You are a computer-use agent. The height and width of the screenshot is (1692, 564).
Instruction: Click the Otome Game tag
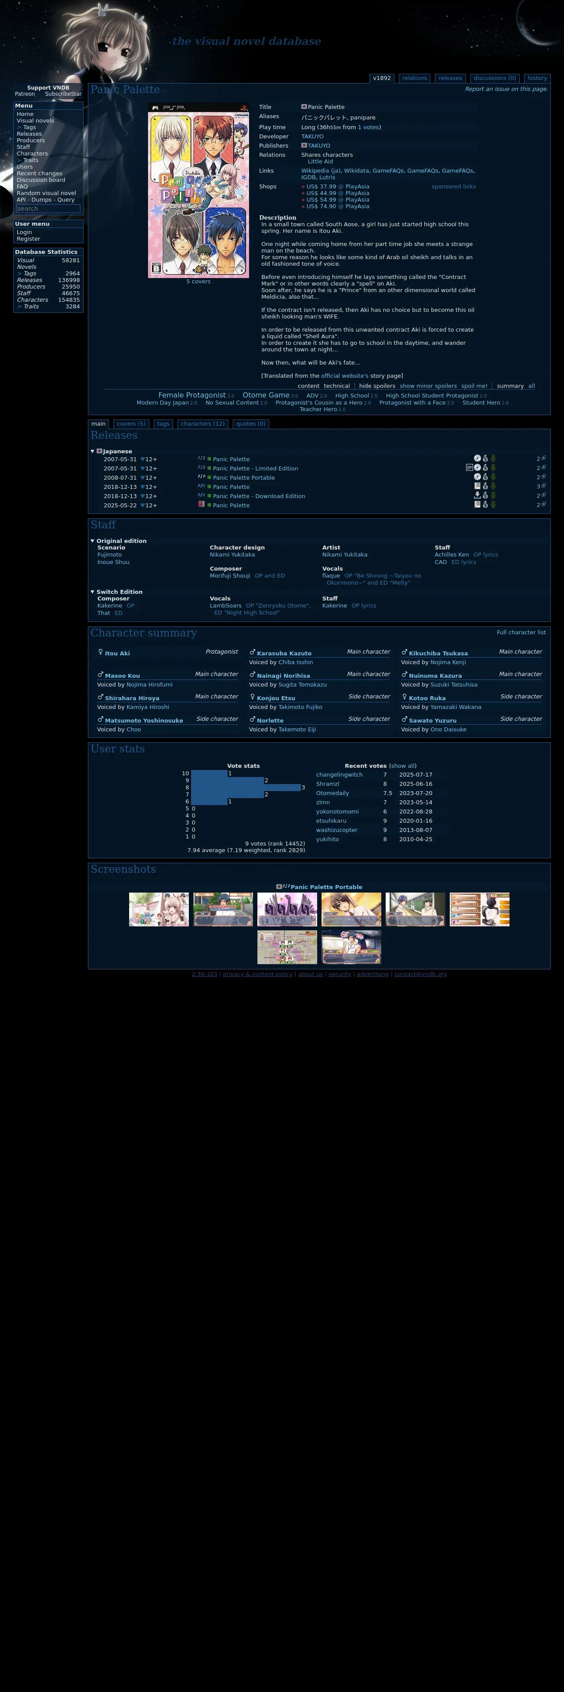pyautogui.click(x=266, y=395)
